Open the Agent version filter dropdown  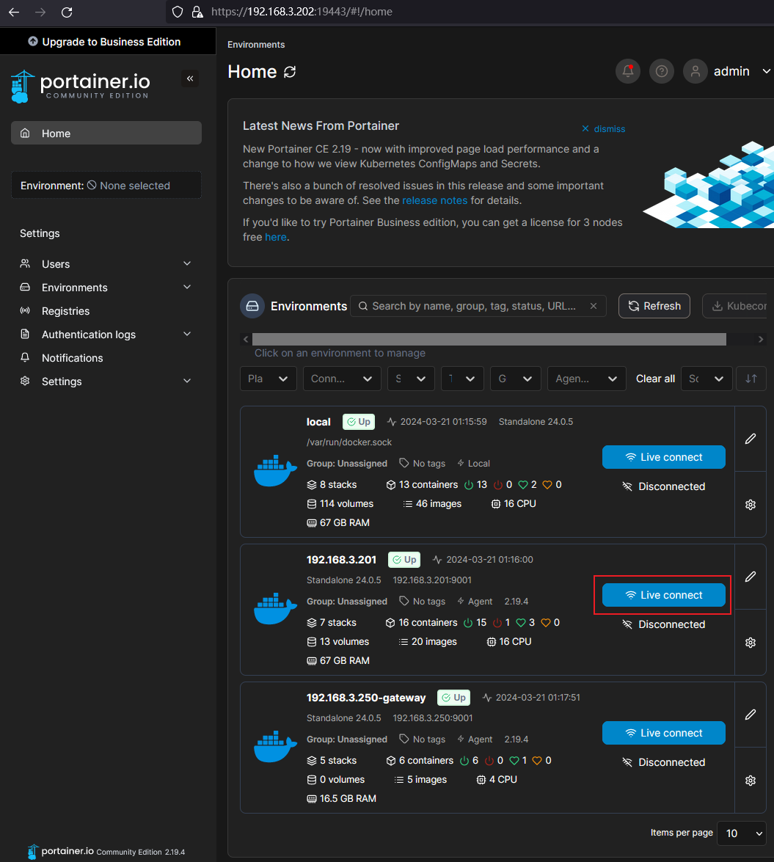click(x=586, y=379)
